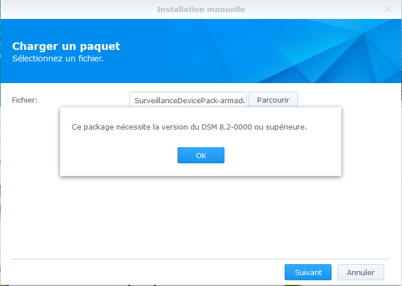This screenshot has width=402, height=286.
Task: Click the Parcourir browse button
Action: click(273, 100)
